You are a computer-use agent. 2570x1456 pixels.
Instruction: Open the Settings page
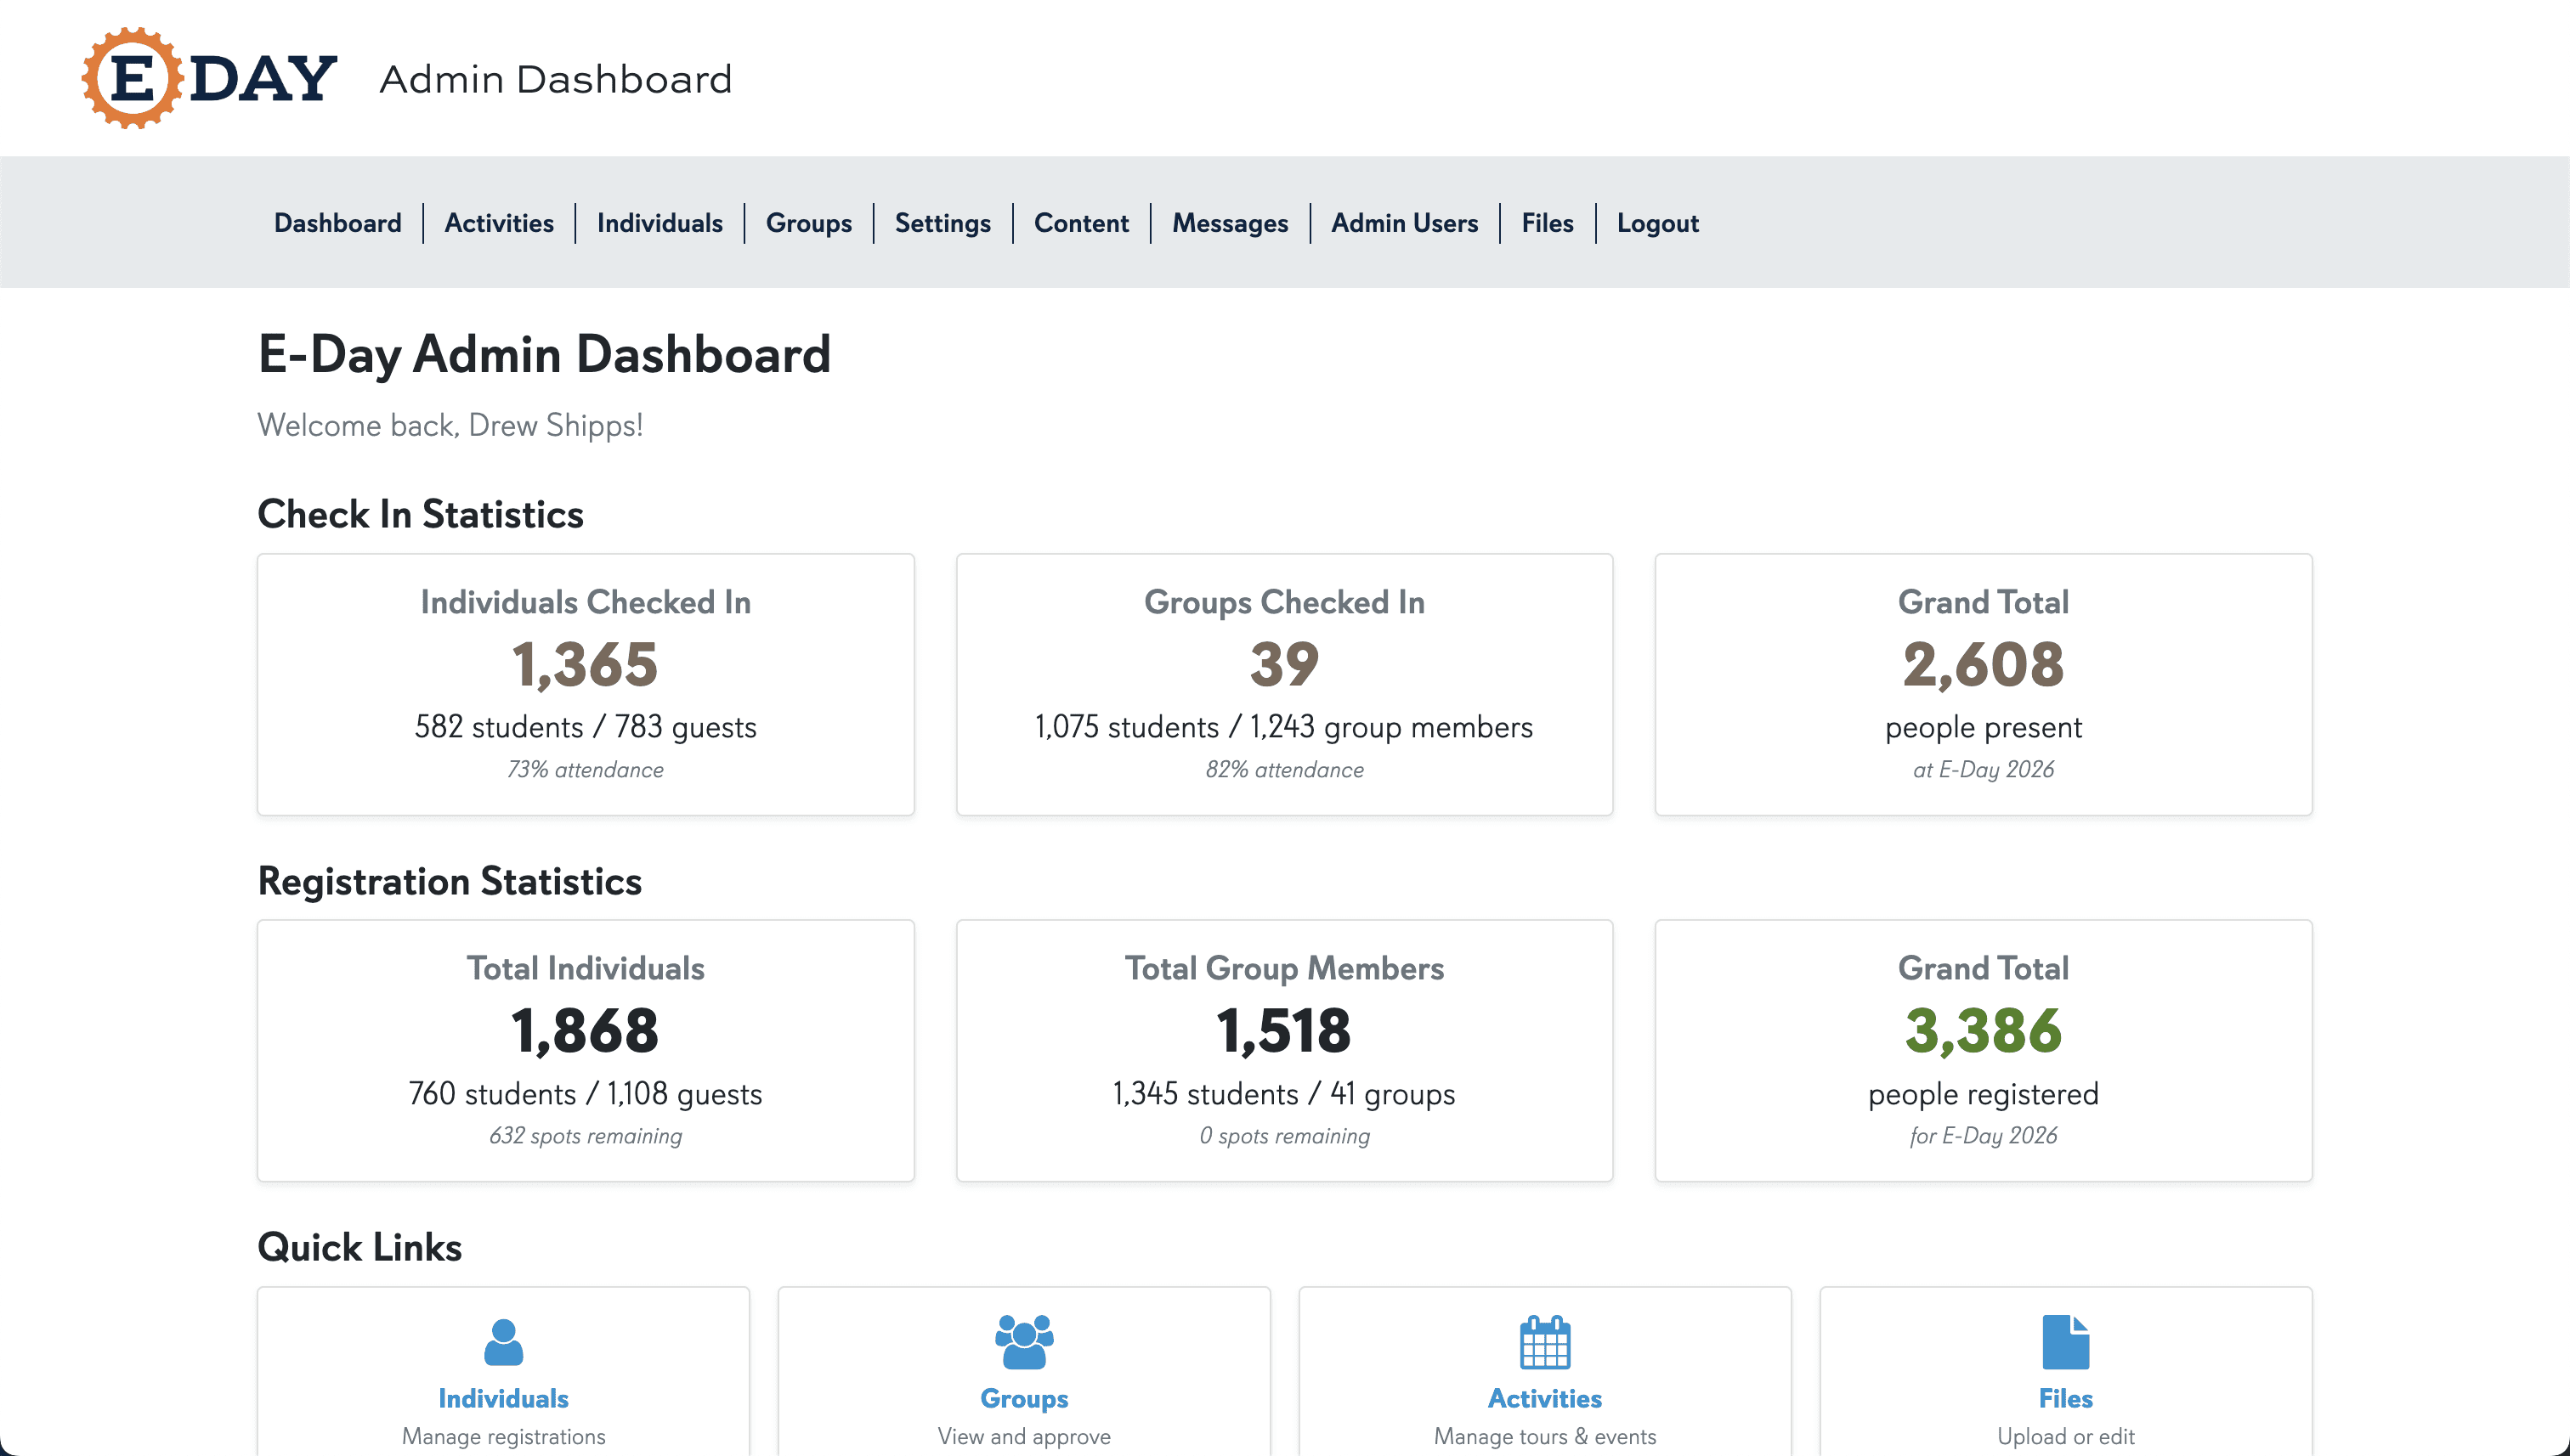pyautogui.click(x=943, y=223)
